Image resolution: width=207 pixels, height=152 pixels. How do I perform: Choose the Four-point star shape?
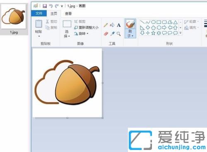[148, 33]
